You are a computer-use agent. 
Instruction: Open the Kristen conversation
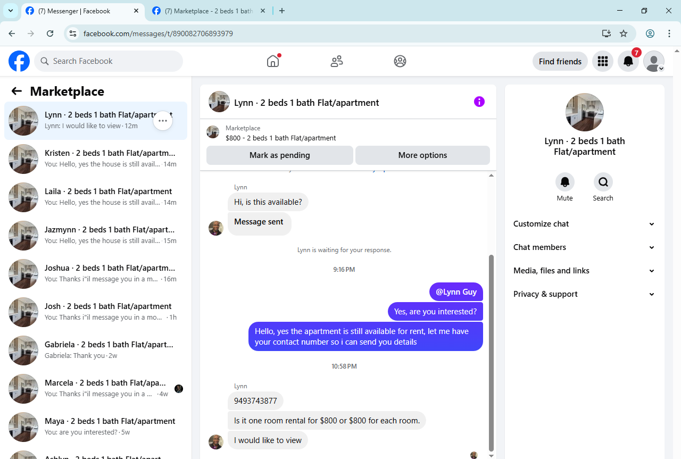(x=96, y=159)
